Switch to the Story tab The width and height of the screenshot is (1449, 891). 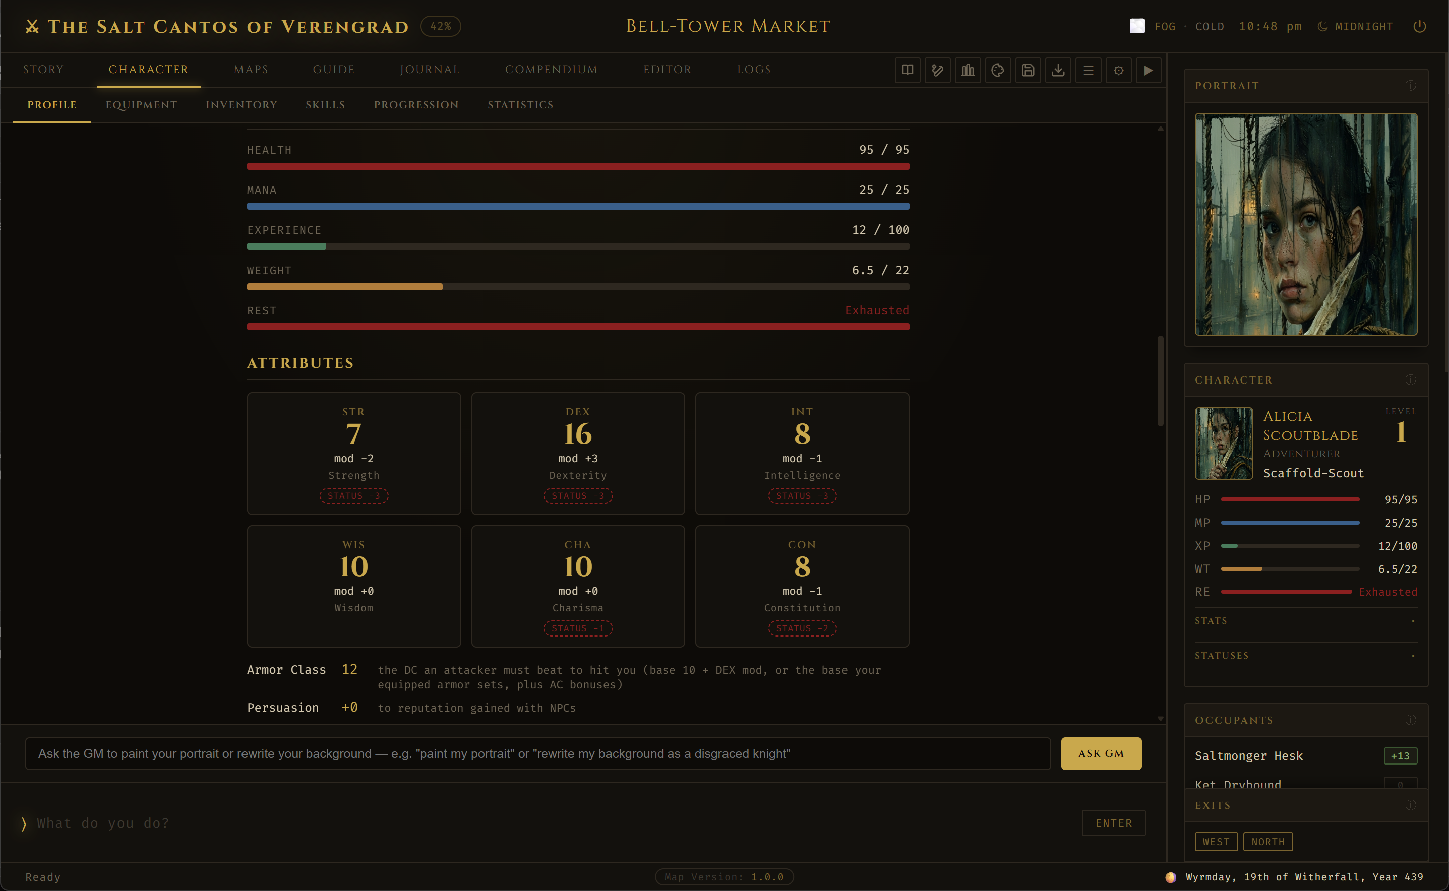tap(43, 70)
